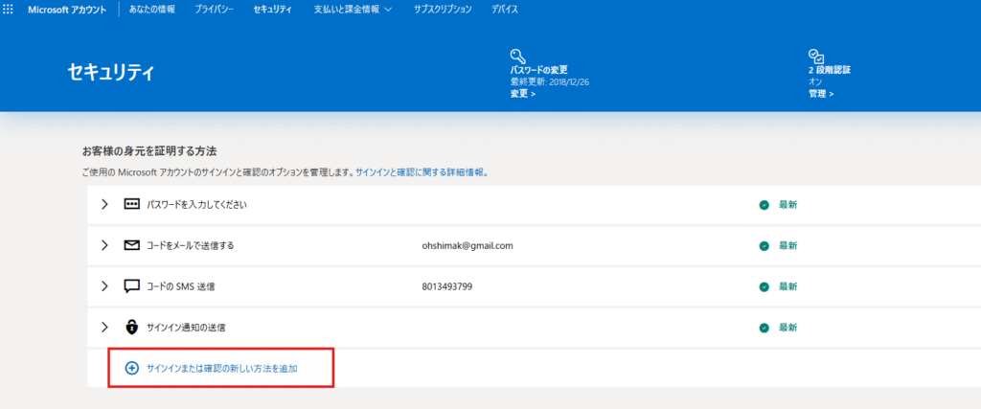Click 最新 status in SMS row

coord(787,287)
